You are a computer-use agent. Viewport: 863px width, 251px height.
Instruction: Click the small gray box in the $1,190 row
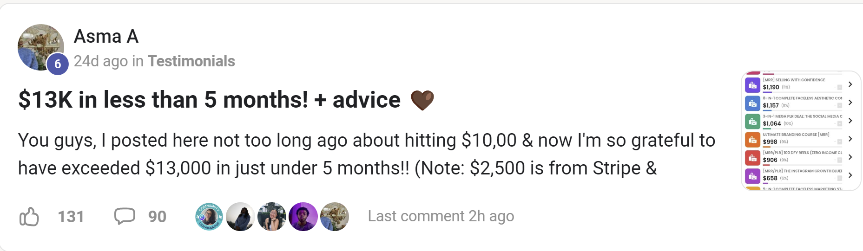click(x=839, y=87)
